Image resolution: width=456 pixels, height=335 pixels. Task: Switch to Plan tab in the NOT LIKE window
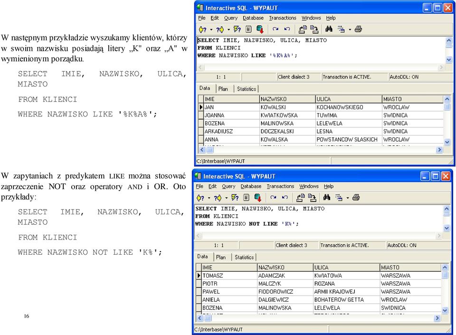(x=221, y=258)
